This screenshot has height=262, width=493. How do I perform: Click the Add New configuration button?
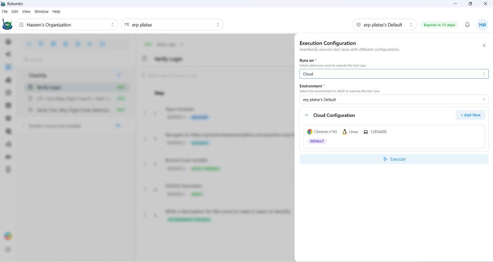pyautogui.click(x=470, y=115)
